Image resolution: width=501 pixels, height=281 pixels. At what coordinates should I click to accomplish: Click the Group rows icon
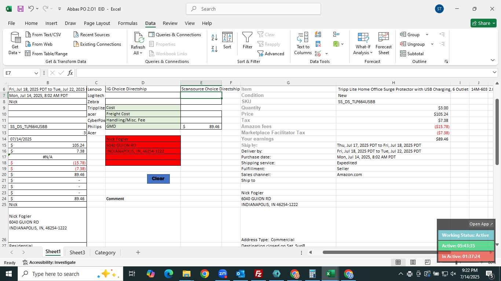click(x=403, y=34)
